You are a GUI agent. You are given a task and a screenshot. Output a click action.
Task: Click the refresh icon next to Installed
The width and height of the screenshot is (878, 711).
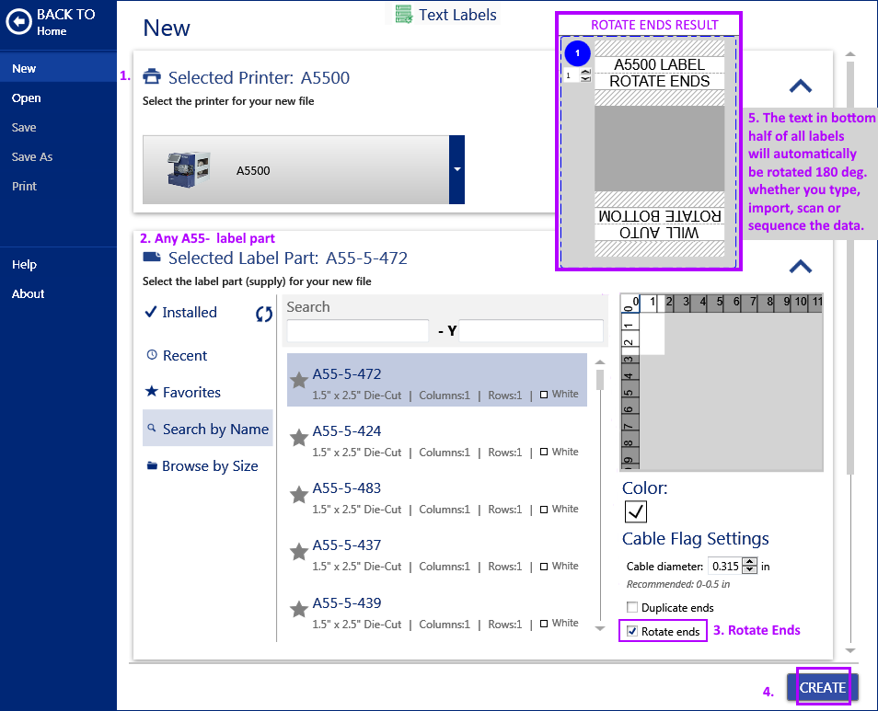click(x=264, y=314)
